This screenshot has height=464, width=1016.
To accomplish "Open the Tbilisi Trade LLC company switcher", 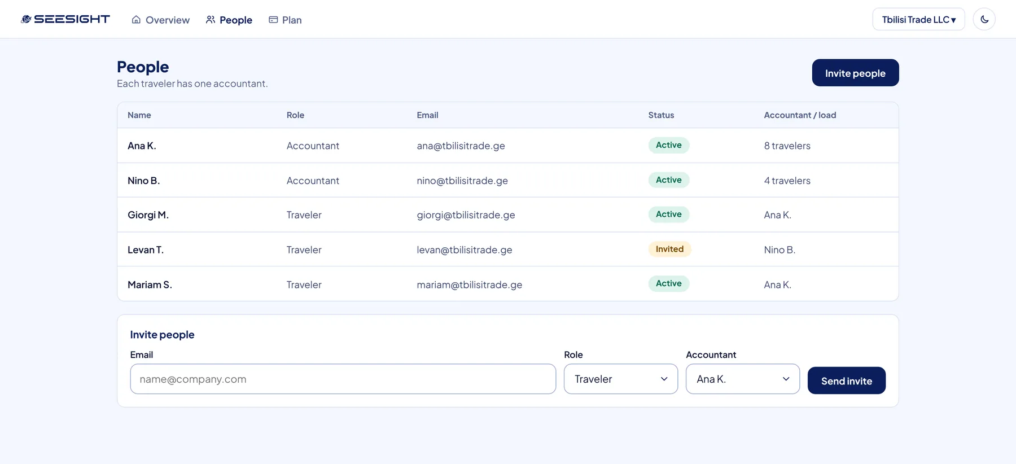I will click(918, 19).
